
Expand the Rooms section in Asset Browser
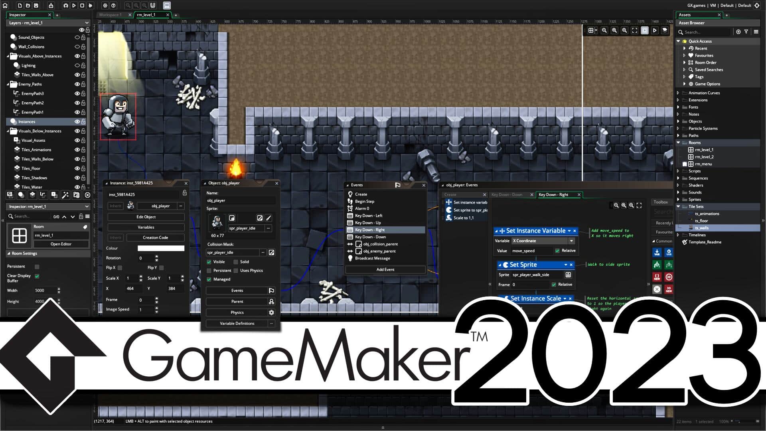[x=678, y=142]
